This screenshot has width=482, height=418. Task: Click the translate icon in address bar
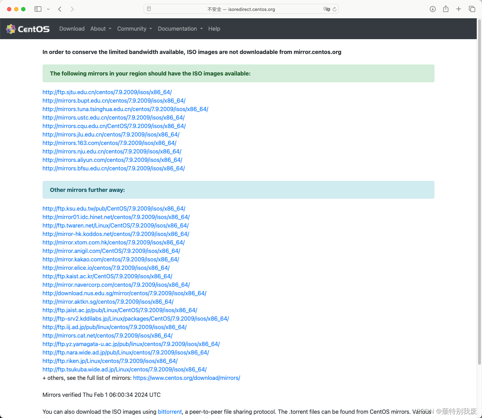coord(327,9)
